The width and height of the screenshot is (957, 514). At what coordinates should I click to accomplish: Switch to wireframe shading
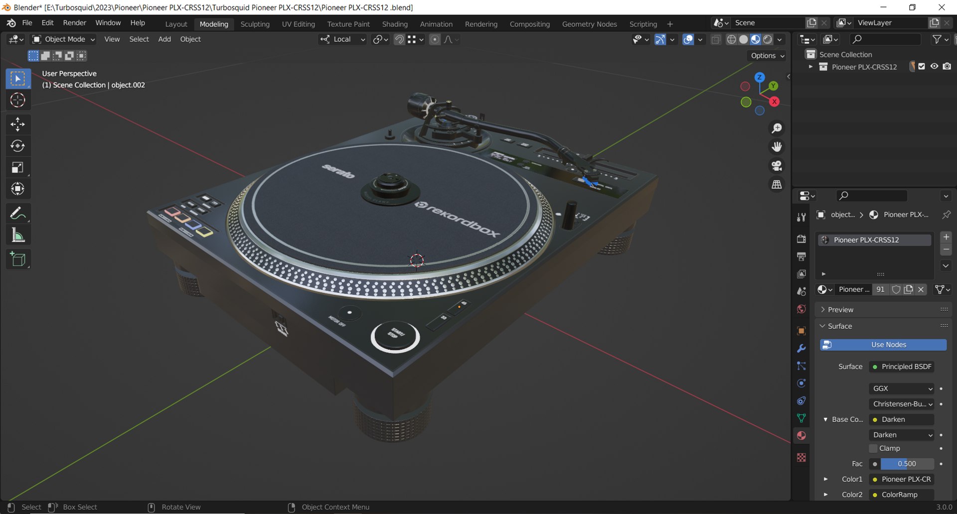(731, 39)
